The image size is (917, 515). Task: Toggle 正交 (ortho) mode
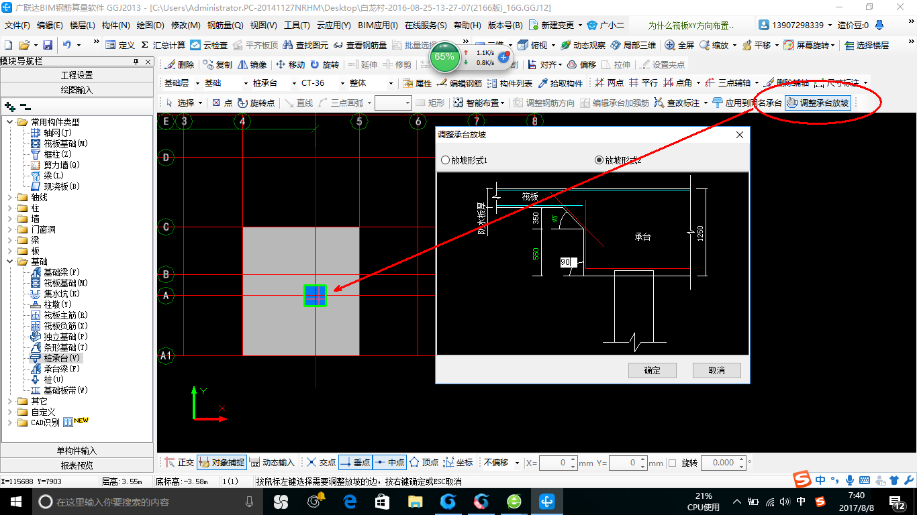[179, 463]
